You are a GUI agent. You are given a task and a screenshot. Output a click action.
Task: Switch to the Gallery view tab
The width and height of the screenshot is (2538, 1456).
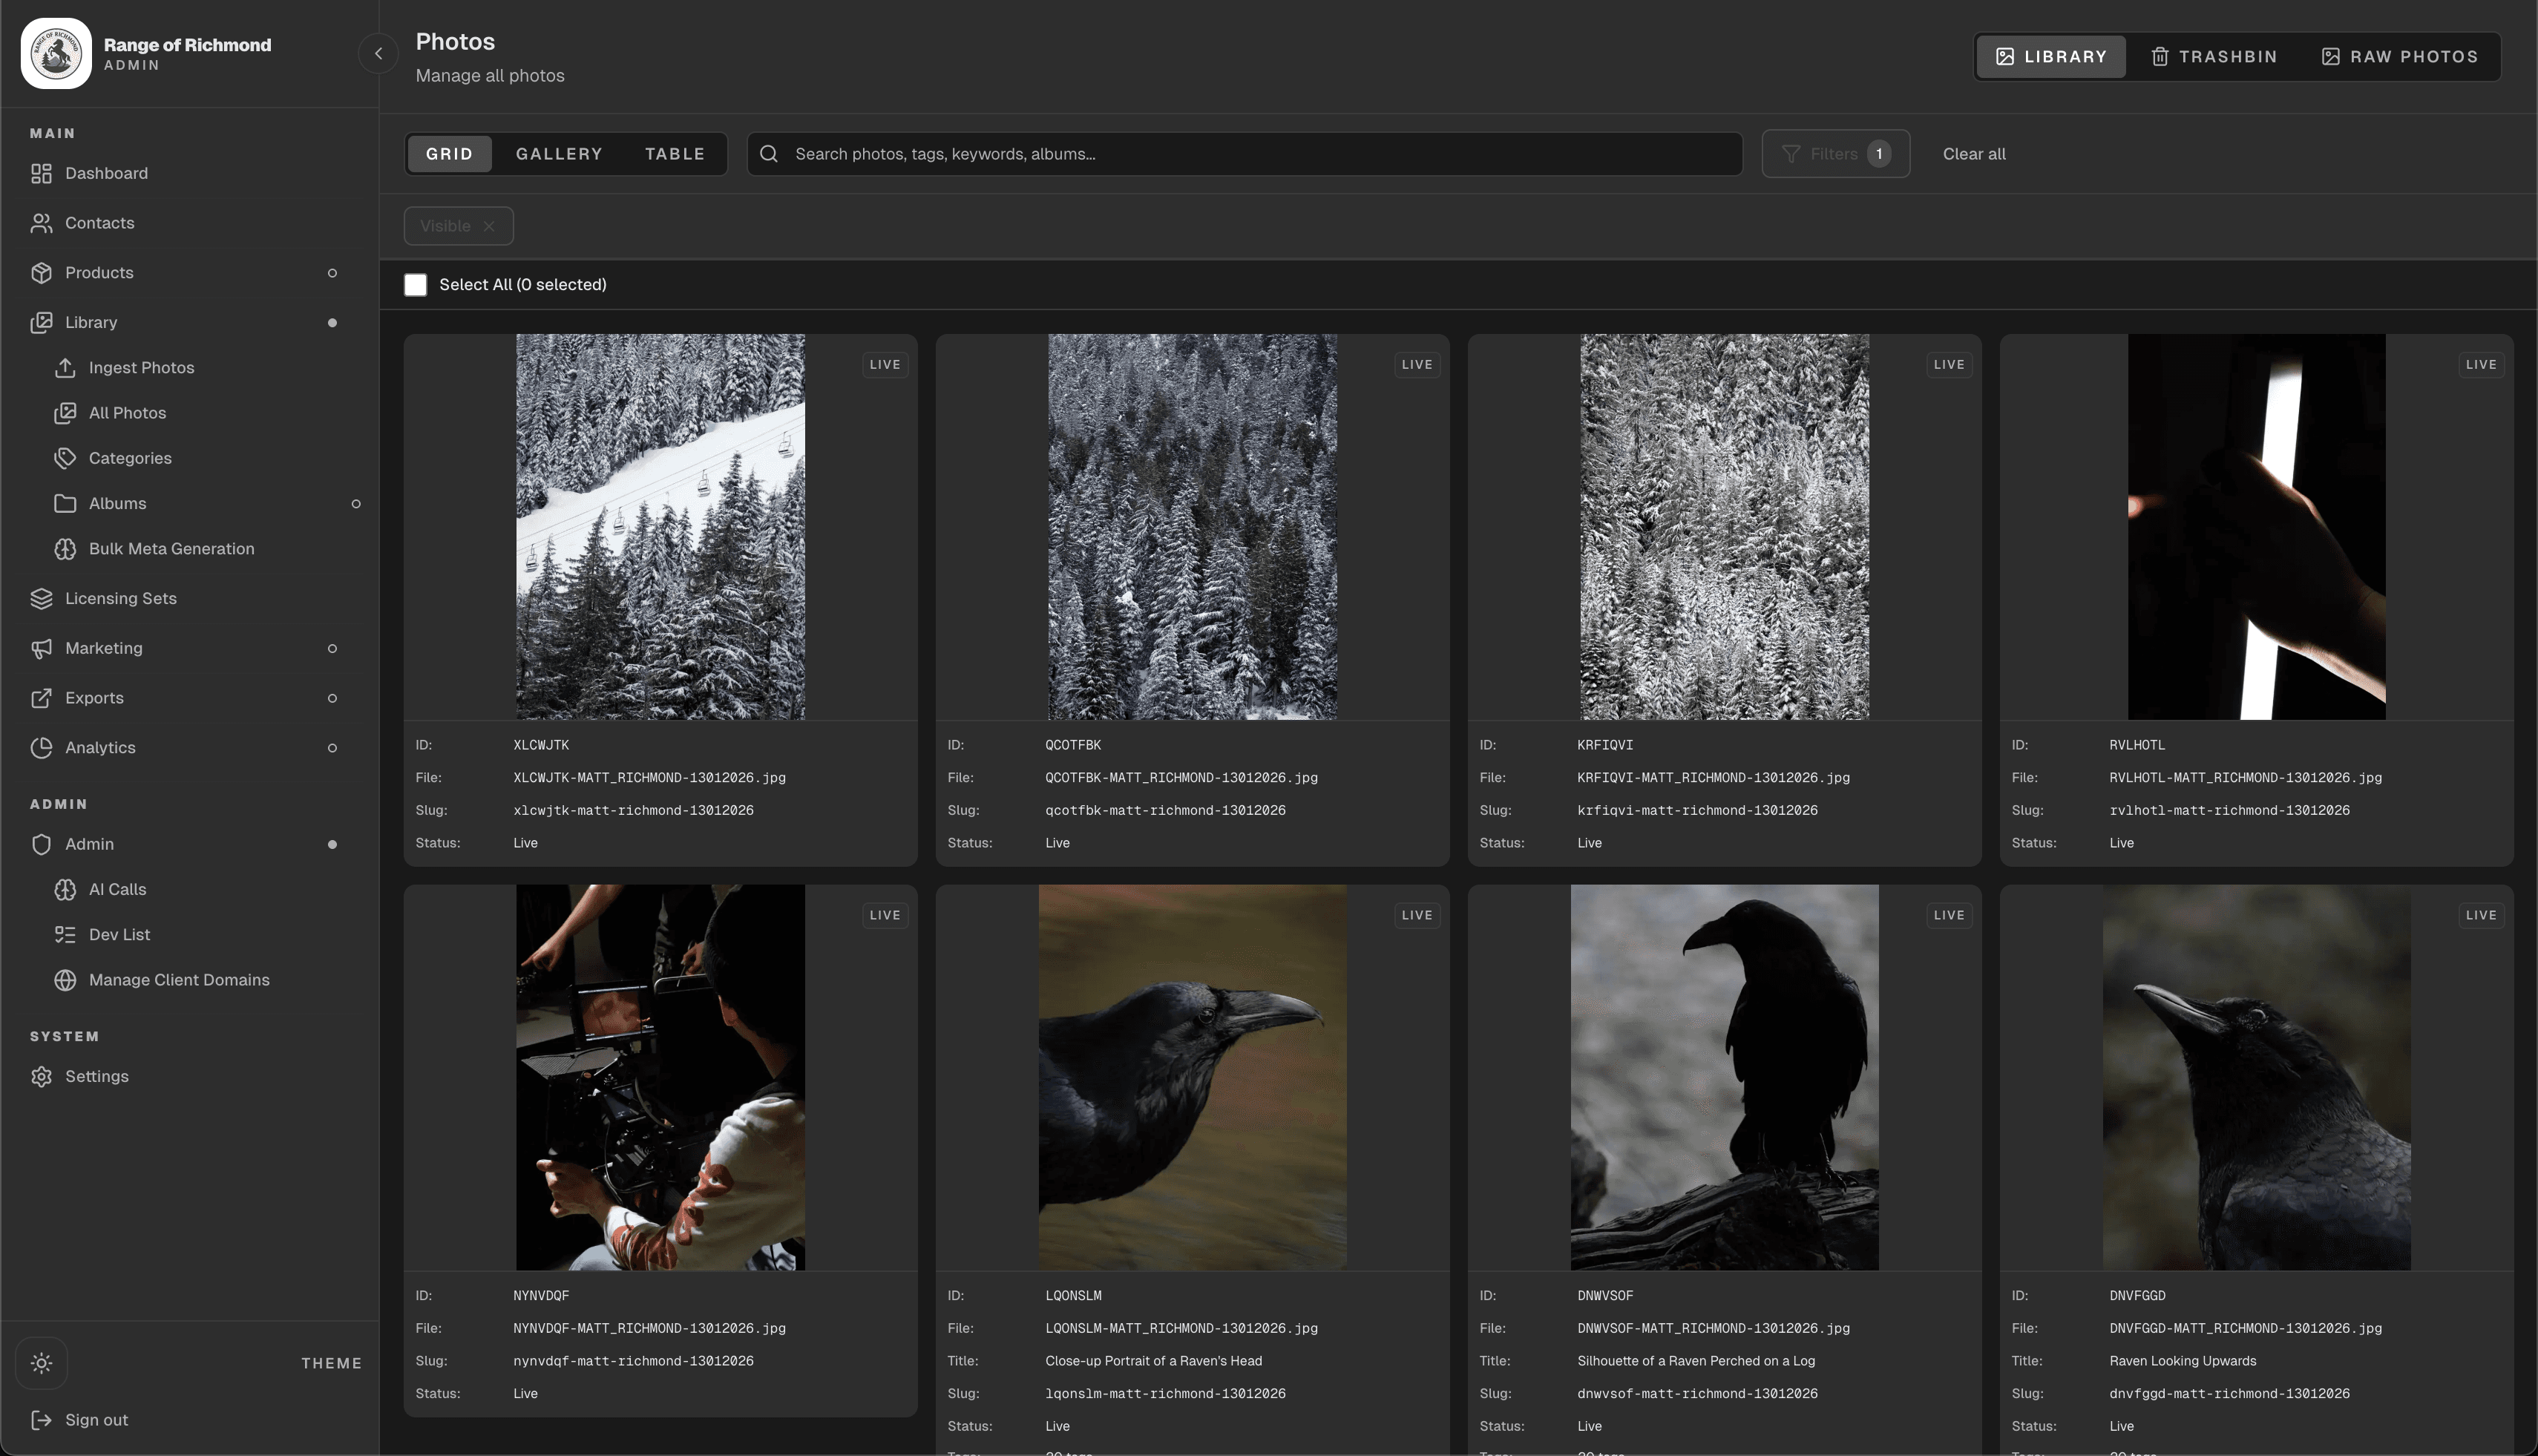pyautogui.click(x=559, y=154)
